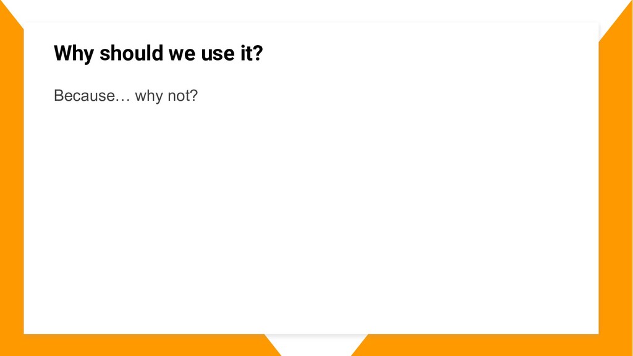Select the body text 'Because… why not?'
Screen dimensions: 633x356
point(125,96)
